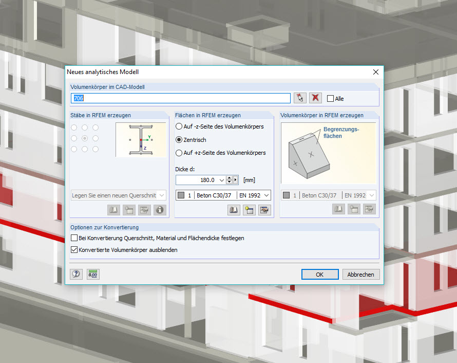Enable the Alle checkbox
The width and height of the screenshot is (457, 363).
(x=330, y=99)
